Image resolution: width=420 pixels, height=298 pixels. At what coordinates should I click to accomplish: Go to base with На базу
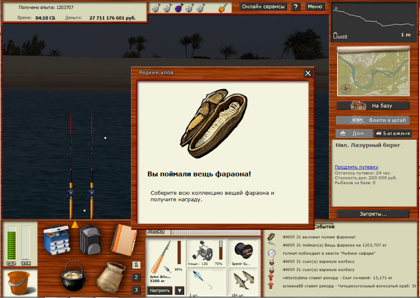tap(373, 105)
